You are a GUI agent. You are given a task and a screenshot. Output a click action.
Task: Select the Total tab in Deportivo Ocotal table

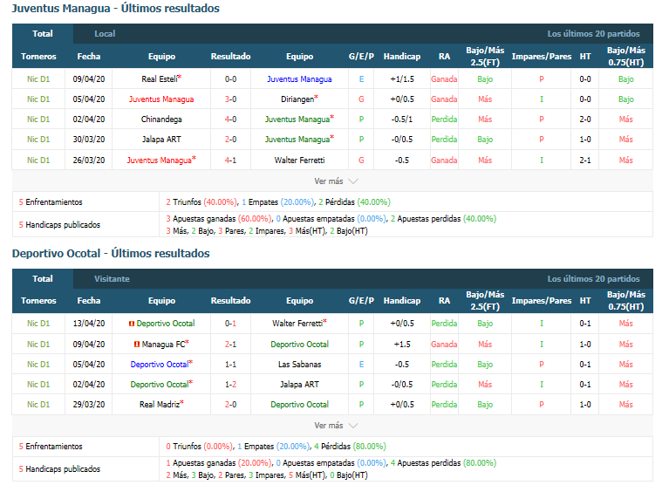pyautogui.click(x=43, y=278)
